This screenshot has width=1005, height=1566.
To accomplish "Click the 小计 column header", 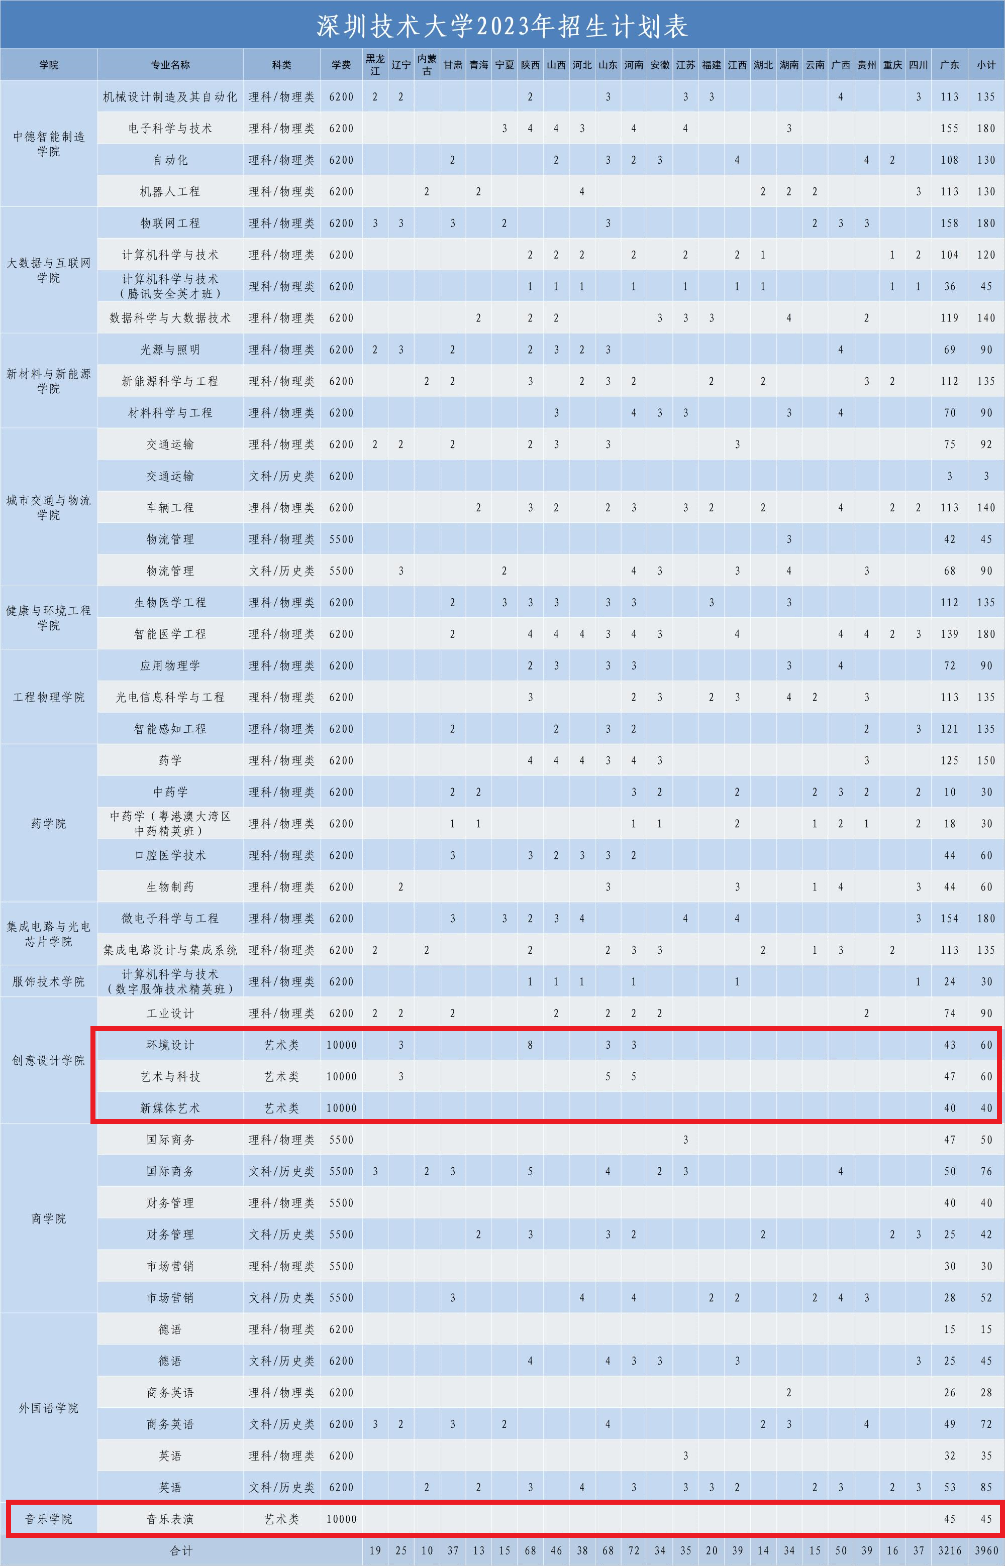I will click(986, 65).
